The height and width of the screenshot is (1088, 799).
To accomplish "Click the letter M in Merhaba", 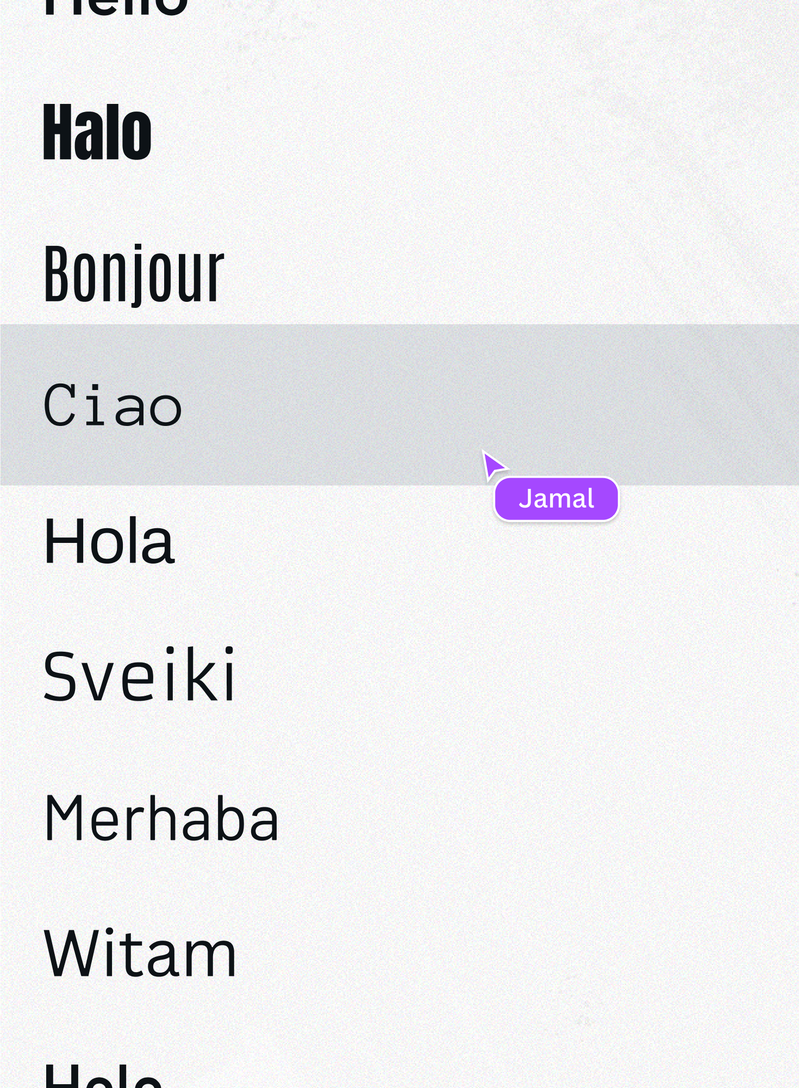I will coord(63,818).
